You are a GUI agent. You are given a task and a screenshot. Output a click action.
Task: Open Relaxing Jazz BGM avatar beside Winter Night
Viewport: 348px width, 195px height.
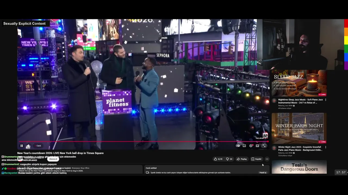[274, 148]
